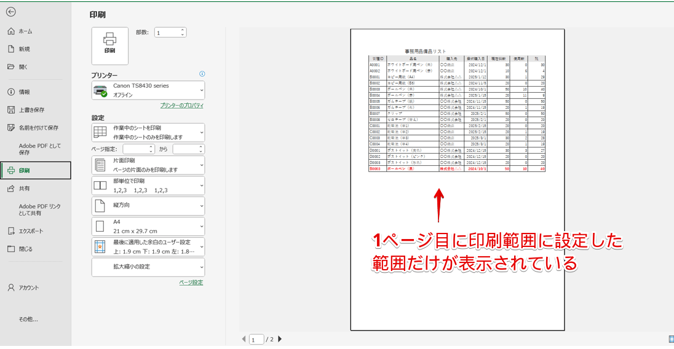Screen dimensions: 674x349
Task: Click the large 印刷 print button
Action: [109, 45]
